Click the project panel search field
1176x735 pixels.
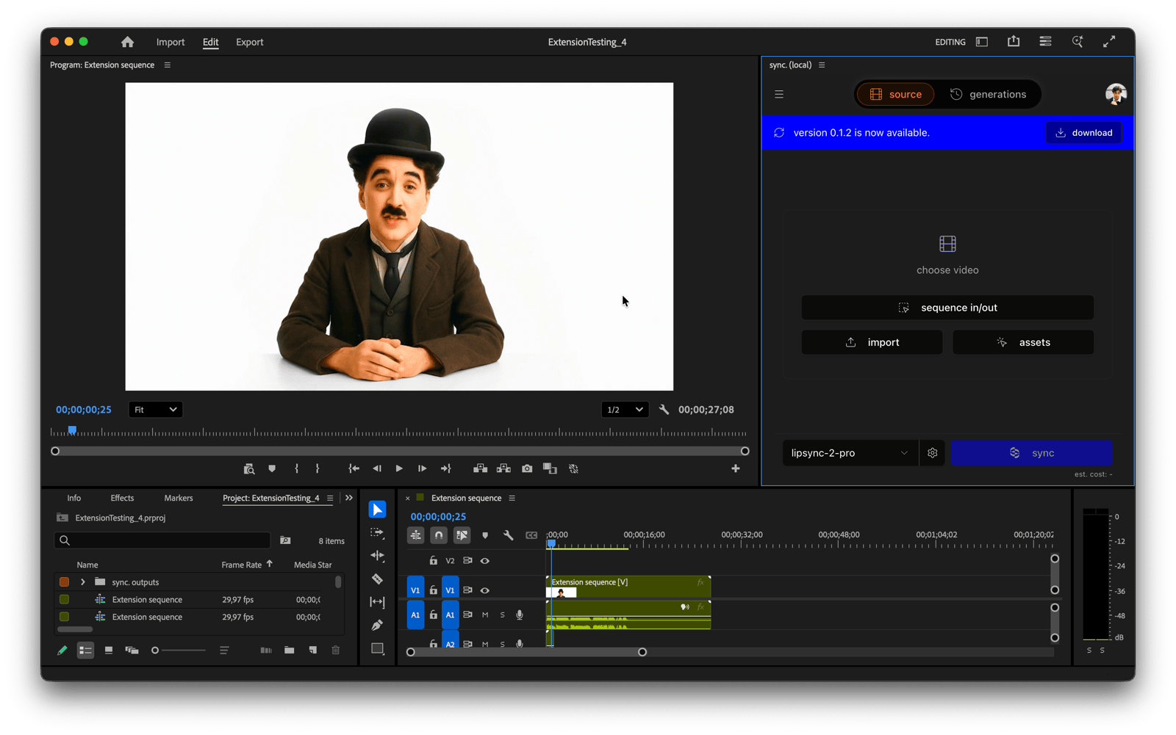163,540
